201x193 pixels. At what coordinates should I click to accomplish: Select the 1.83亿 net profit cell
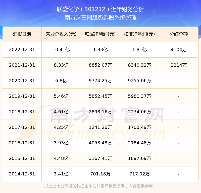[x=100, y=50]
